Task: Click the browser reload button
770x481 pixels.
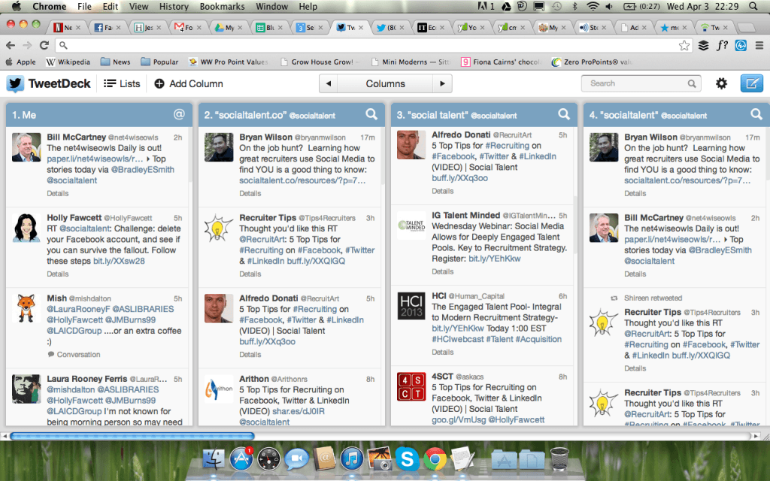Action: (44, 45)
